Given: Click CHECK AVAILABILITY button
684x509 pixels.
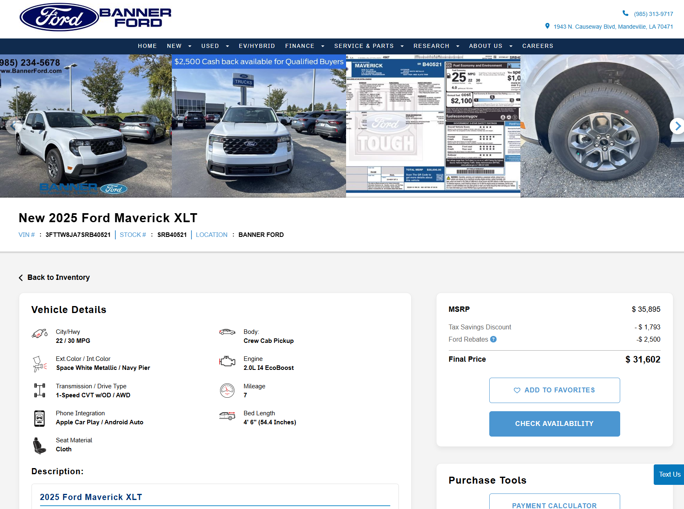Looking at the screenshot, I should tap(554, 424).
